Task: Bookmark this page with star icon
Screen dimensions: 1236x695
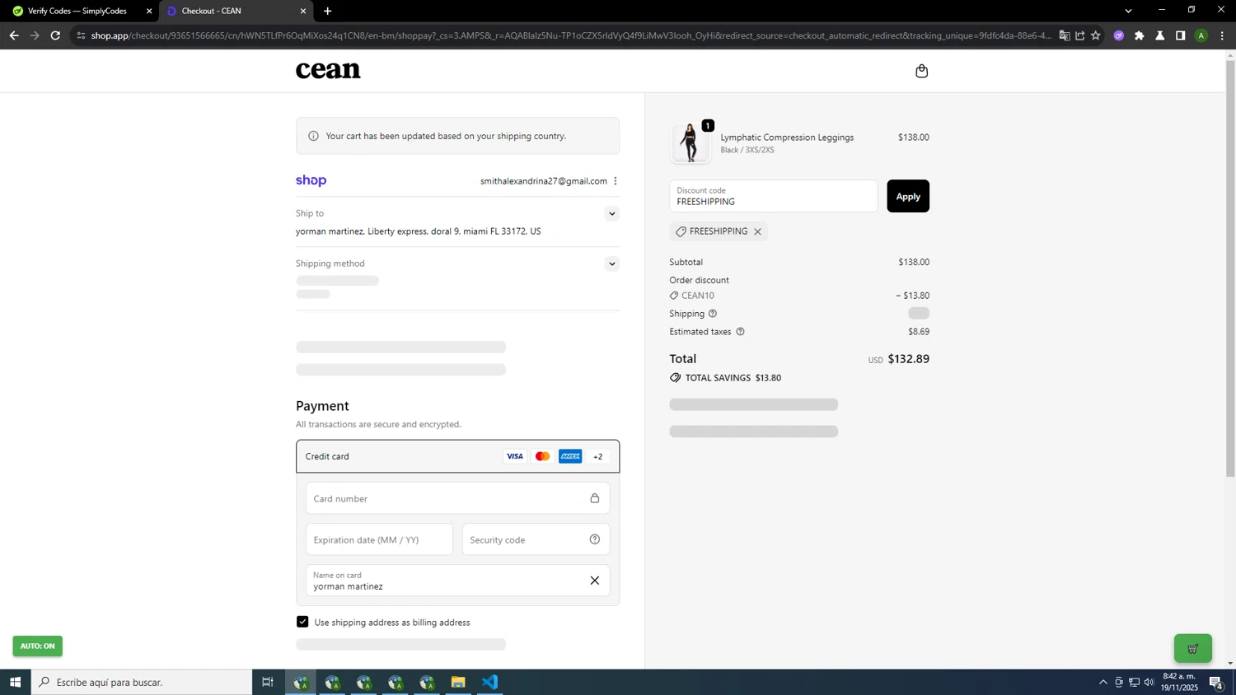Action: pyautogui.click(x=1096, y=35)
